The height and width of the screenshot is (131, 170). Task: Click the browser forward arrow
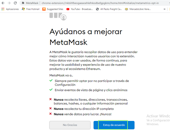(x=9, y=3)
